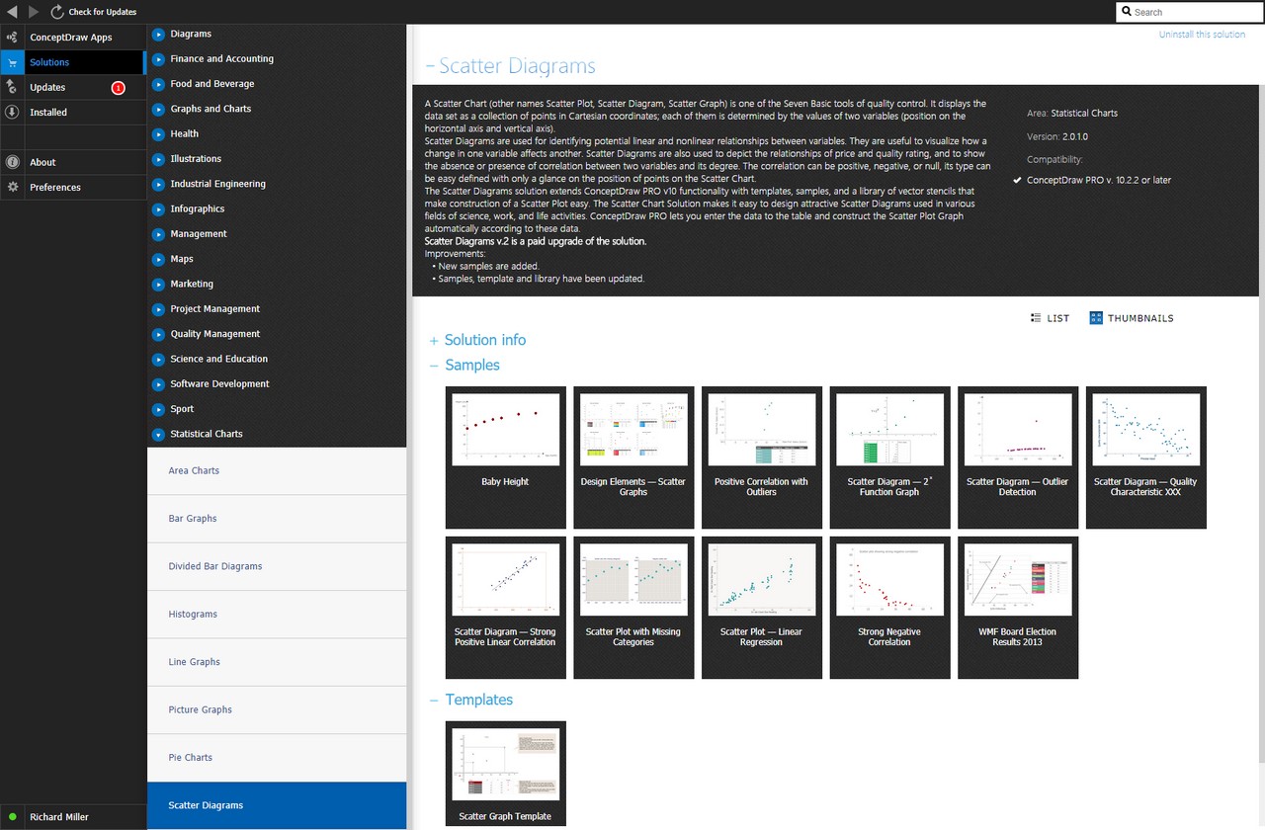The height and width of the screenshot is (830, 1265).
Task: Open the Solutions menu item
Action: click(x=73, y=62)
